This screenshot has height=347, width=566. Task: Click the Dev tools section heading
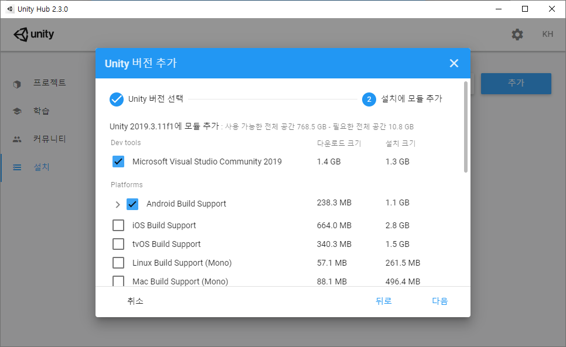coord(125,143)
